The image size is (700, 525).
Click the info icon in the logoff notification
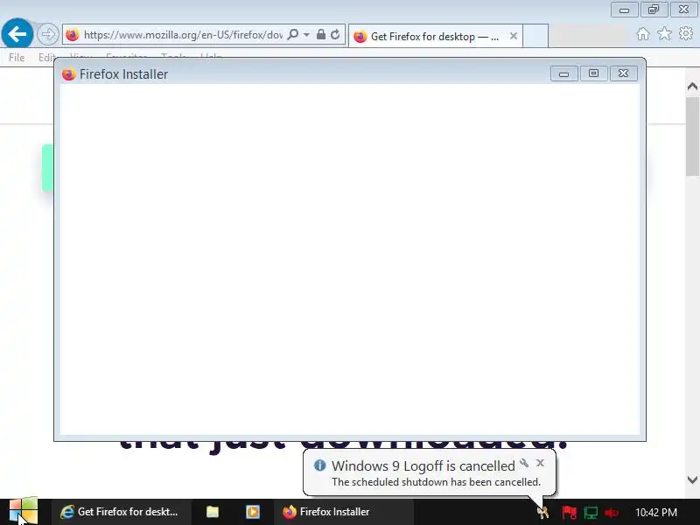tap(319, 465)
